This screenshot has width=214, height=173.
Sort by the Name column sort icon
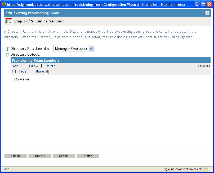coord(47,72)
